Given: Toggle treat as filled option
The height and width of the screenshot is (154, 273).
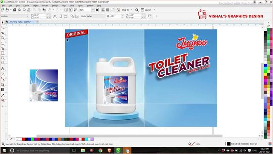Looking at the screenshot, I should 150,16.
